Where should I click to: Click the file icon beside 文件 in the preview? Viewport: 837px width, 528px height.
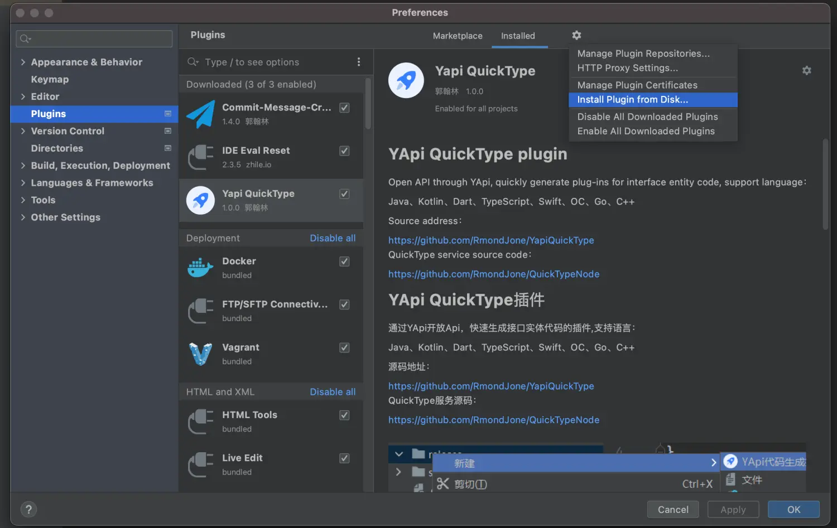pos(730,479)
